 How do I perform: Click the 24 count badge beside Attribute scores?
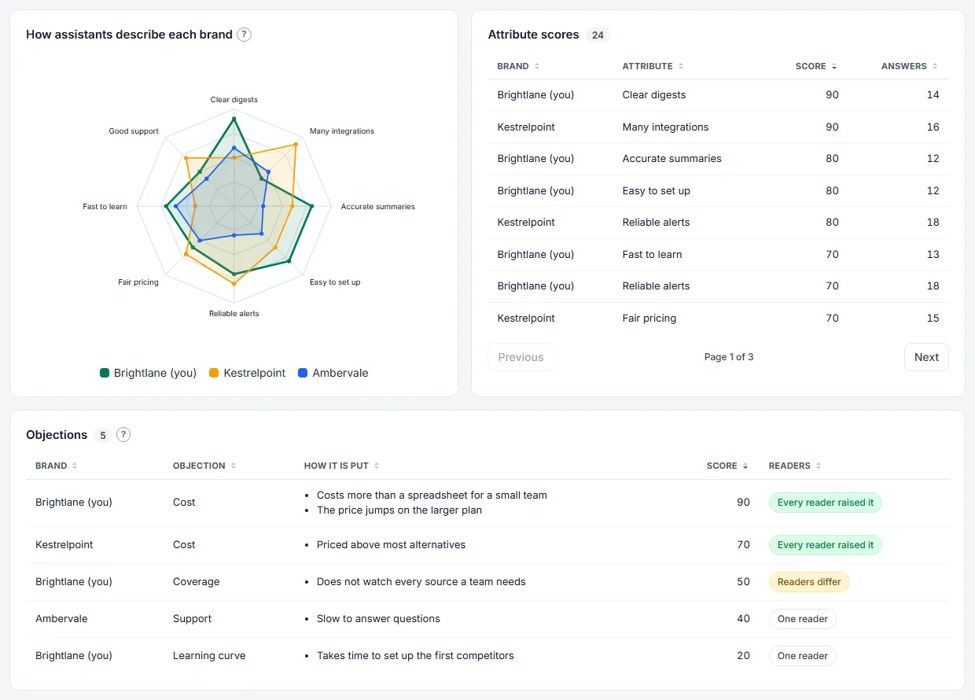pos(598,35)
